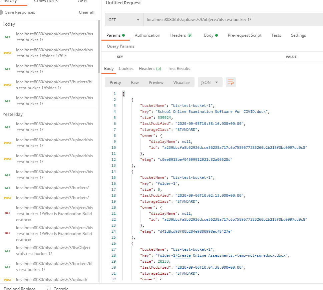Viewport: 323px width, 290px height.
Task: Open the Headers (9) request tab
Action: (181, 35)
